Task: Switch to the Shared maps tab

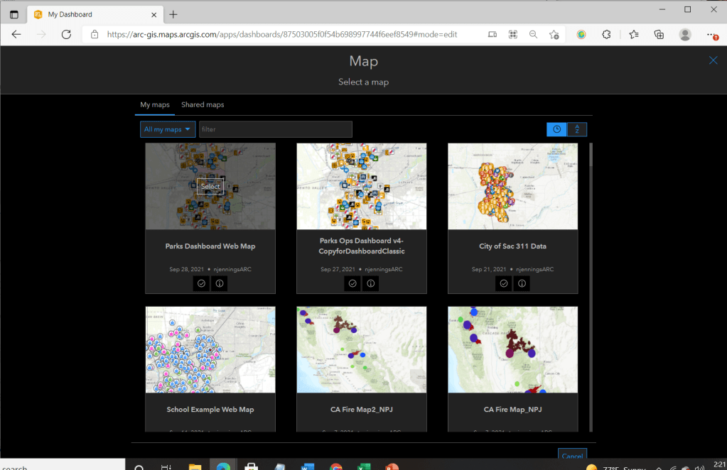Action: pos(203,104)
